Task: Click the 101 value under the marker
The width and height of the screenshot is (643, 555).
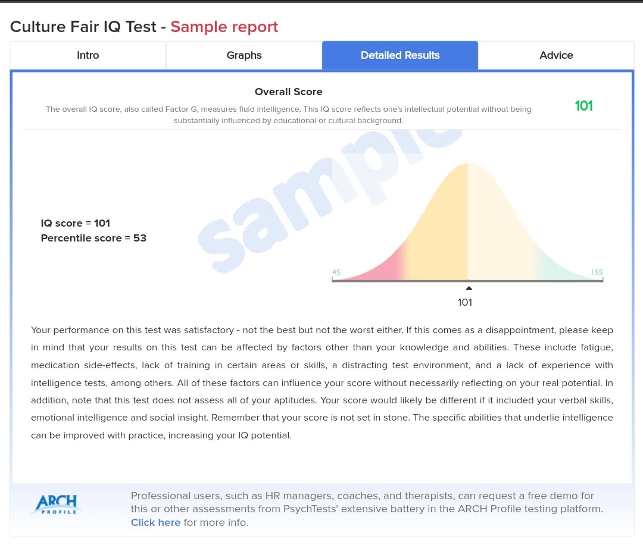Action: (x=465, y=302)
